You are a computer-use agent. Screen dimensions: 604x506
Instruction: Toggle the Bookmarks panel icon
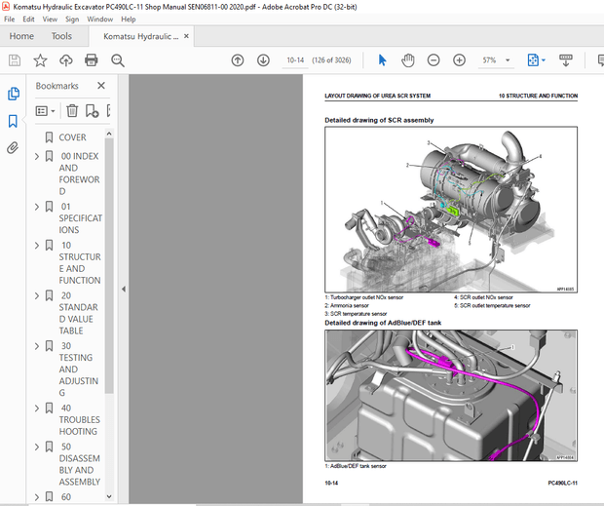(x=13, y=121)
